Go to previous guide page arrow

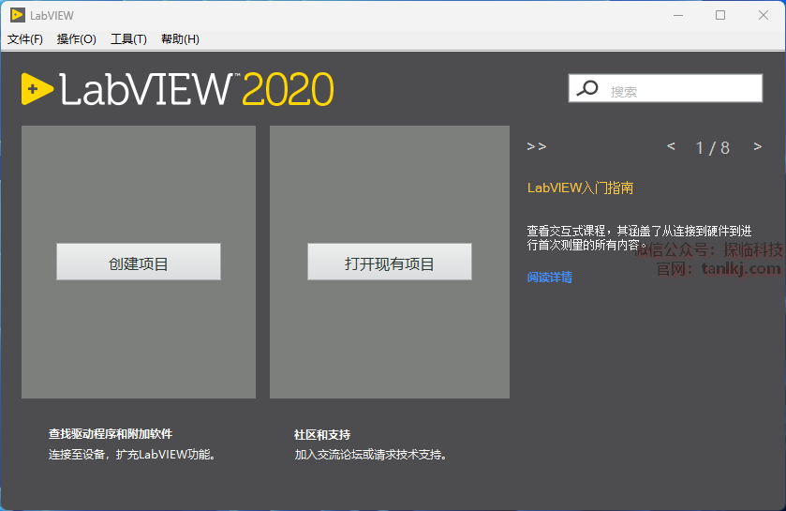coord(671,146)
